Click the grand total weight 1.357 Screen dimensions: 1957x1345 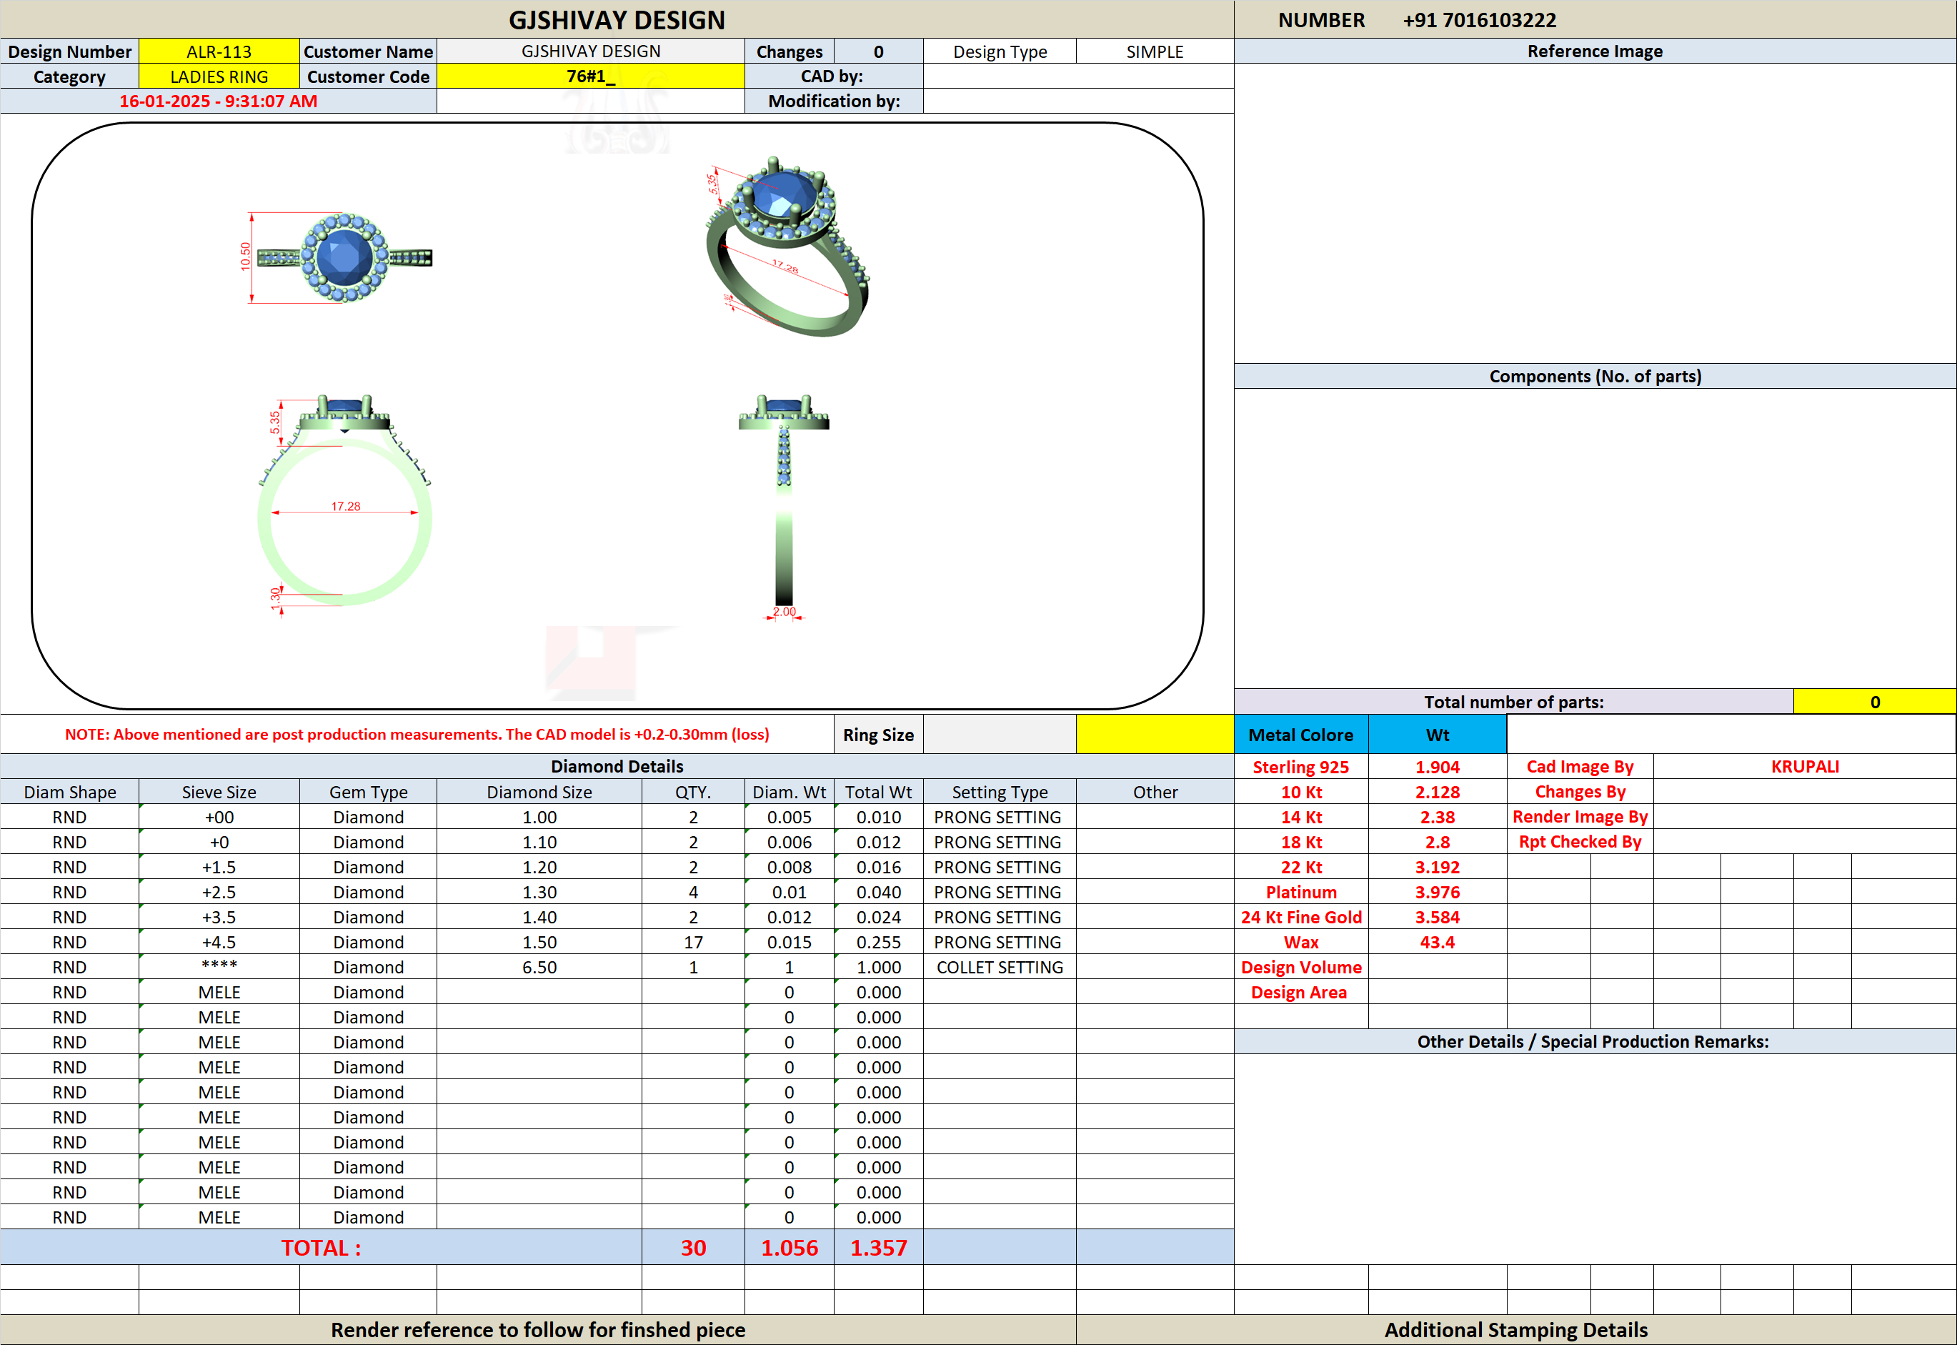(879, 1247)
